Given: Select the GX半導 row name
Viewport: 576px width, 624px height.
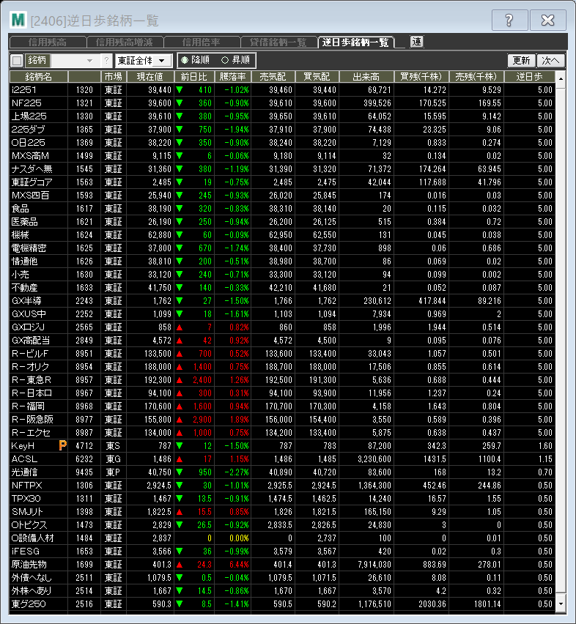Looking at the screenshot, I should coord(26,301).
